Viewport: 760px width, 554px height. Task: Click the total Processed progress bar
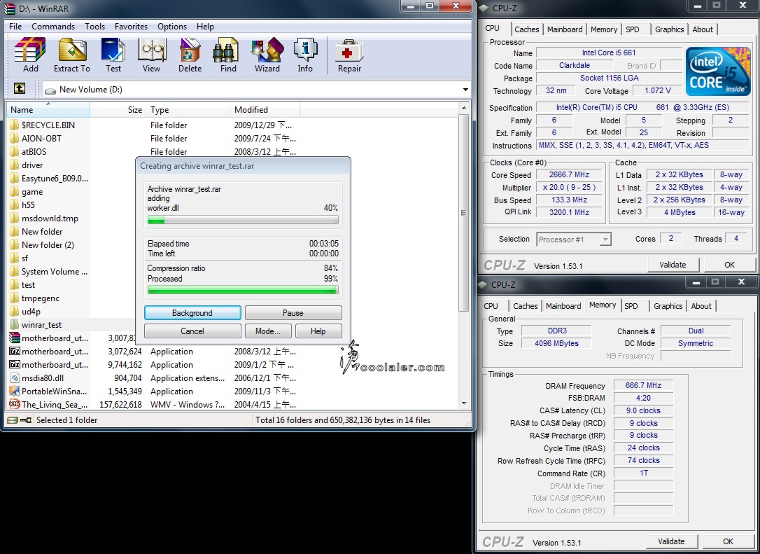pyautogui.click(x=242, y=290)
